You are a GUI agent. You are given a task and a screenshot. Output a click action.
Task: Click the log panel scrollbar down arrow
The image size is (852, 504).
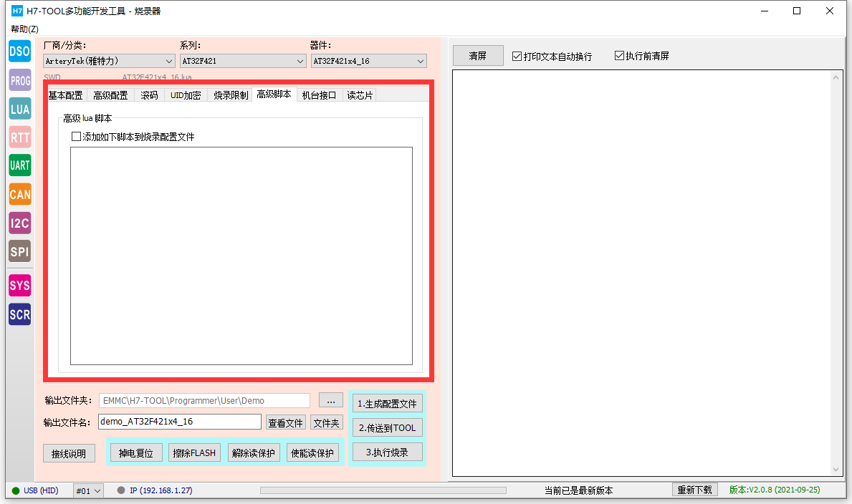836,469
